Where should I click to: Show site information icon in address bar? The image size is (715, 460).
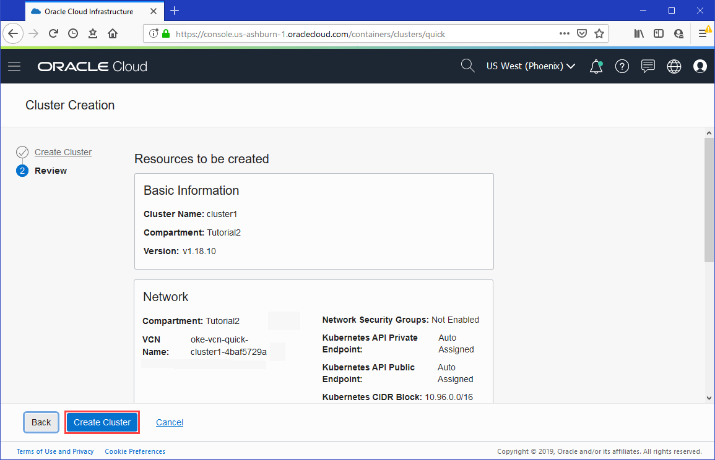pos(154,34)
